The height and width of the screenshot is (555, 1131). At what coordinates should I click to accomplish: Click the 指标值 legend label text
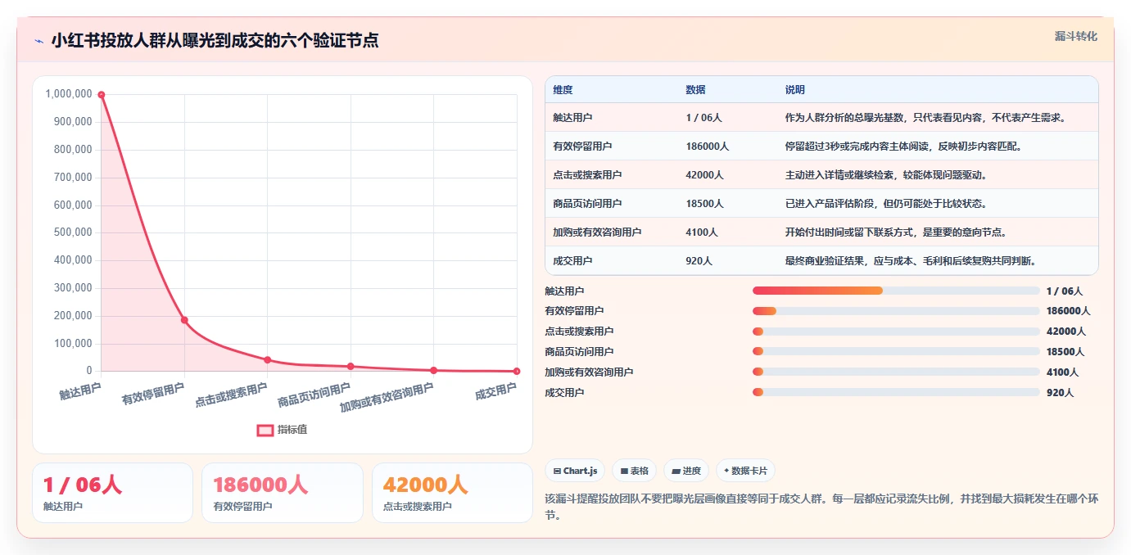pos(292,430)
